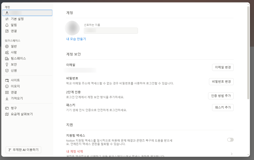Click the 무제한 AI 이용하기 button
Screen dimensions: 254x160
23,150
